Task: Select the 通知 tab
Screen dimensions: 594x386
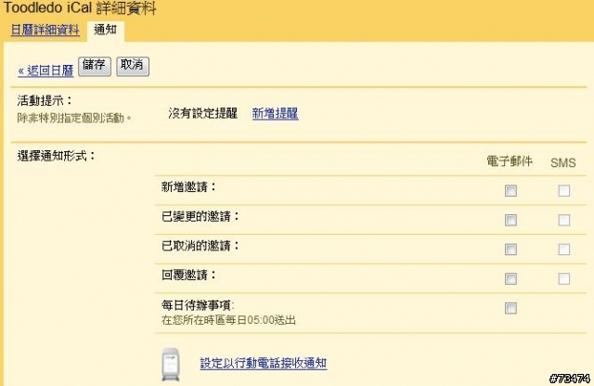Action: click(x=106, y=30)
